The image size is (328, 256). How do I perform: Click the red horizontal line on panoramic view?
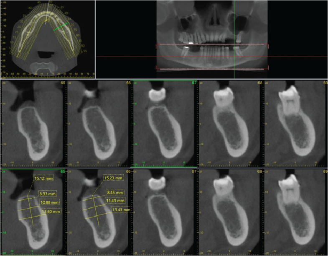tap(125, 57)
